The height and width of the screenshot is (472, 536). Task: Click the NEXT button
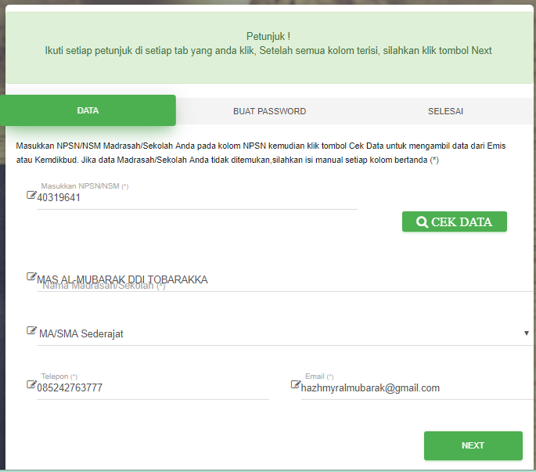473,445
